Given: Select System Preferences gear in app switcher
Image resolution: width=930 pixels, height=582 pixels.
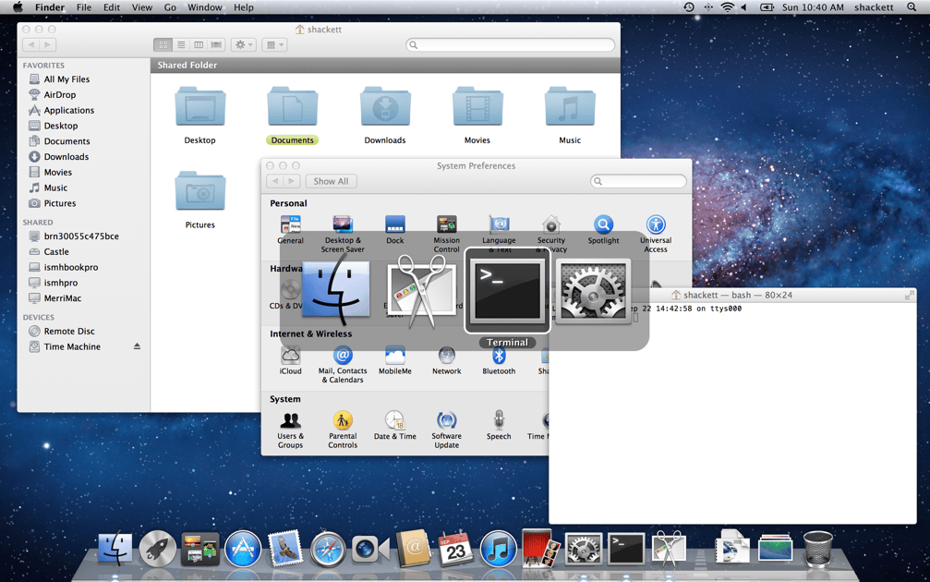Looking at the screenshot, I should (593, 291).
